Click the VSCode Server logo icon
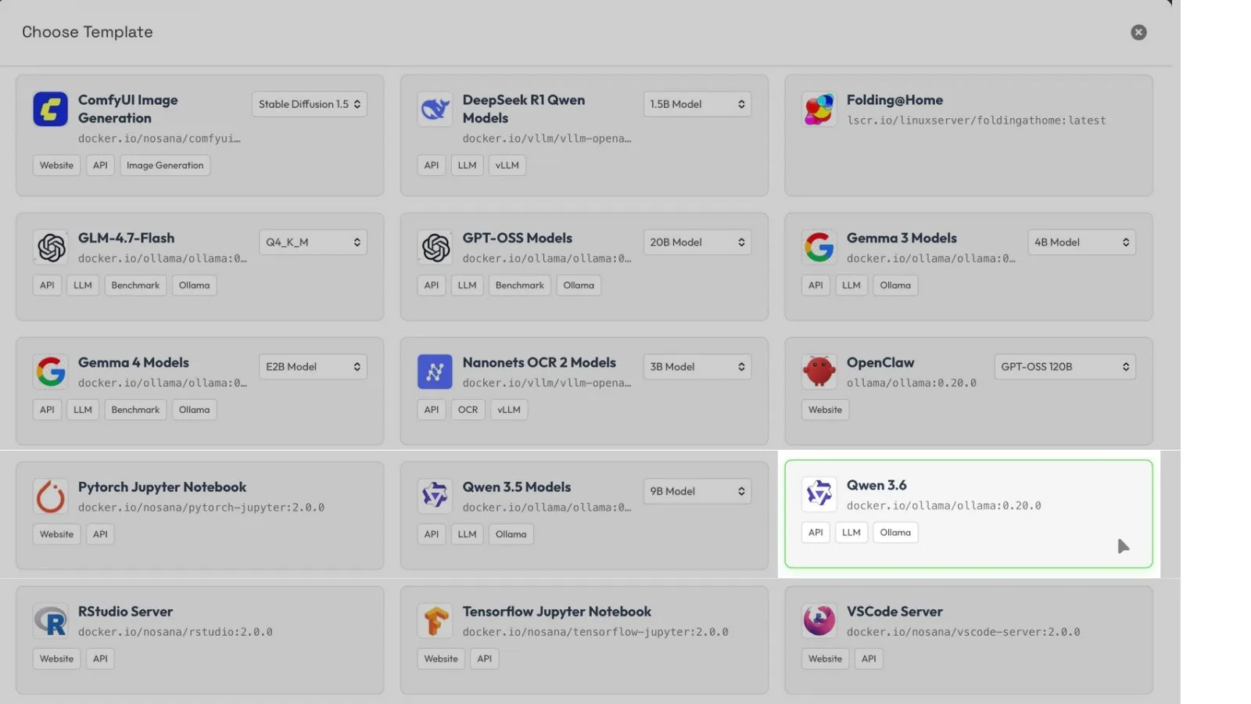This screenshot has width=1251, height=704. click(819, 621)
